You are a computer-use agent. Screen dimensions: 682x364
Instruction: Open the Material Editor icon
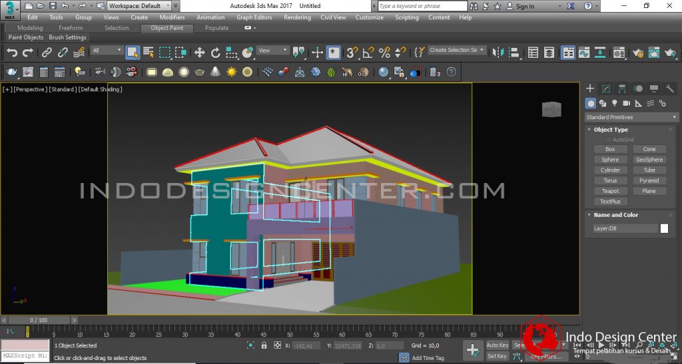pos(619,53)
